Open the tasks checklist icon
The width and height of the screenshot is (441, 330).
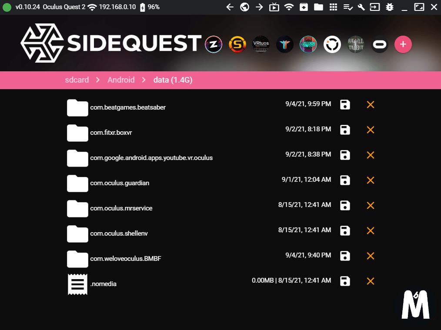point(348,7)
